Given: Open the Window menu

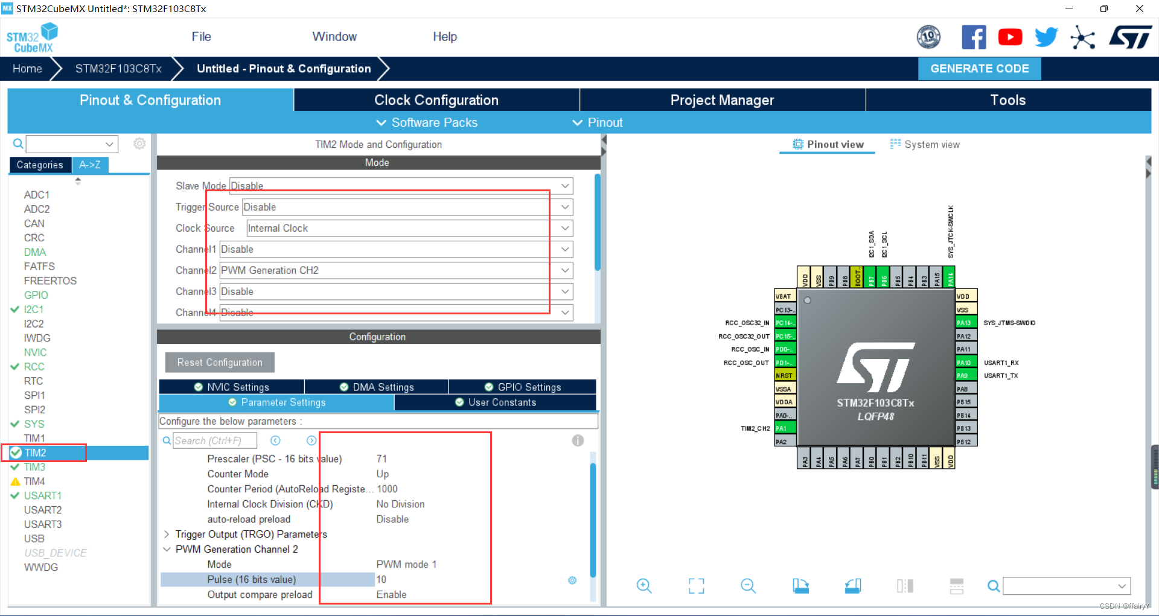Looking at the screenshot, I should (334, 37).
